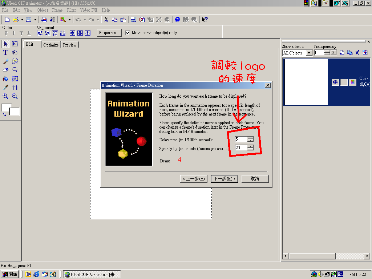The height and width of the screenshot is (279, 372).
Task: Select the arrow Pick tool
Action: click(x=6, y=44)
